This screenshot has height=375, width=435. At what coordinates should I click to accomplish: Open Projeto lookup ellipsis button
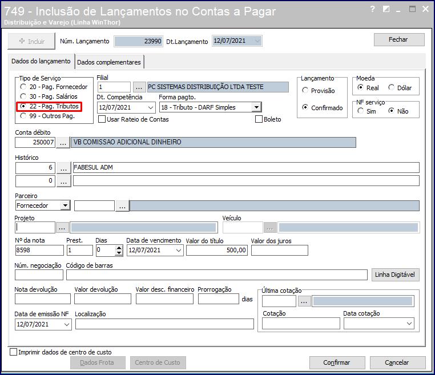(x=62, y=227)
